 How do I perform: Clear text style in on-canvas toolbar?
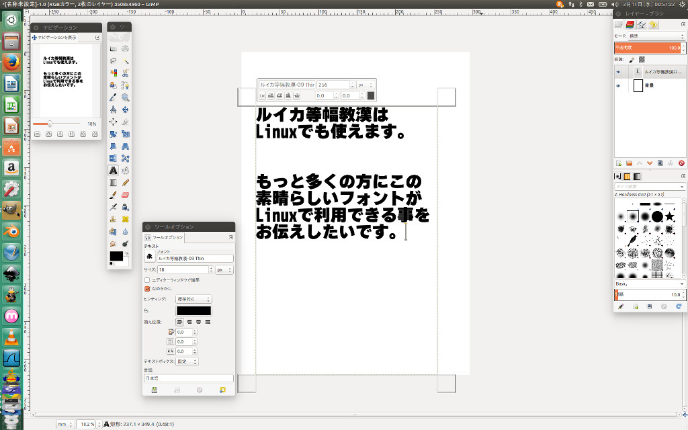coord(262,95)
